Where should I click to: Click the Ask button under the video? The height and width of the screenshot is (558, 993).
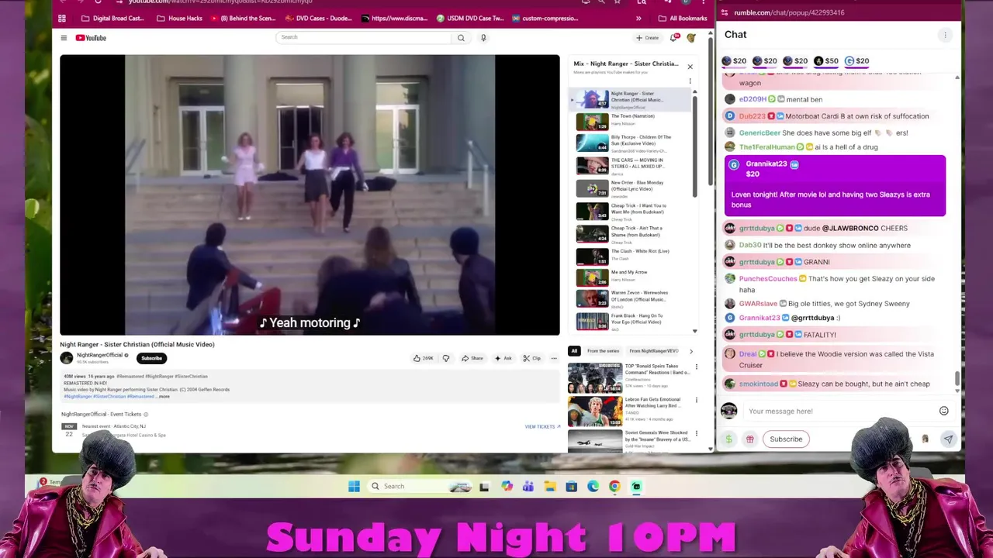pos(503,358)
